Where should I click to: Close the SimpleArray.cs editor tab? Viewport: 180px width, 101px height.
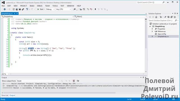17,13
